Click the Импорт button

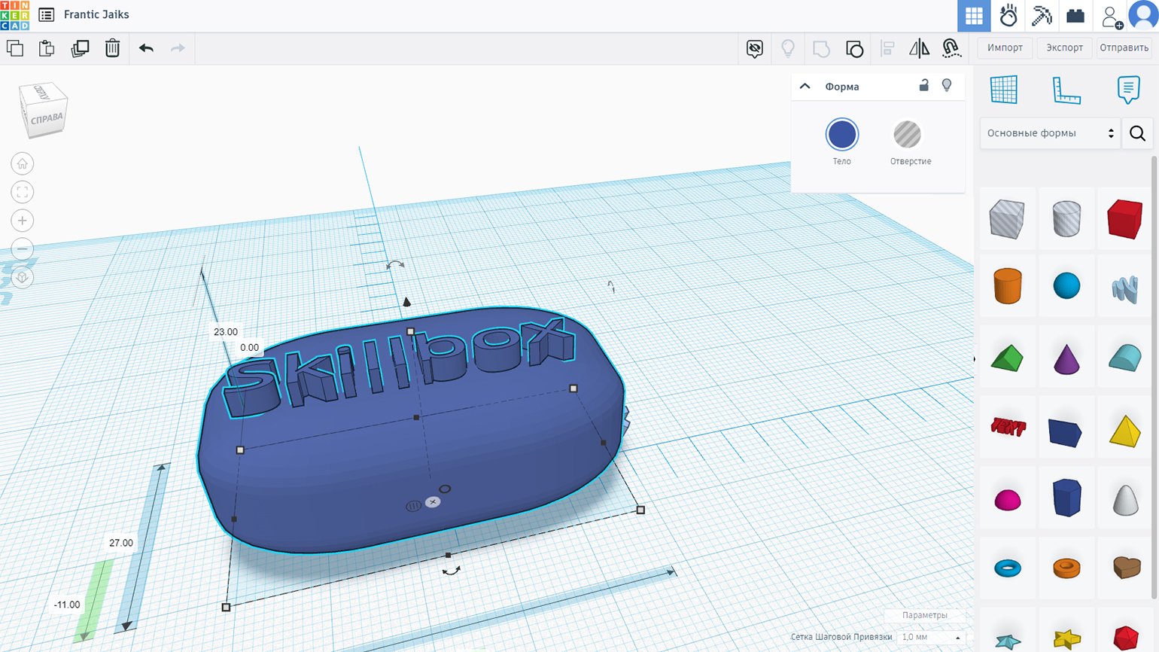point(1005,47)
